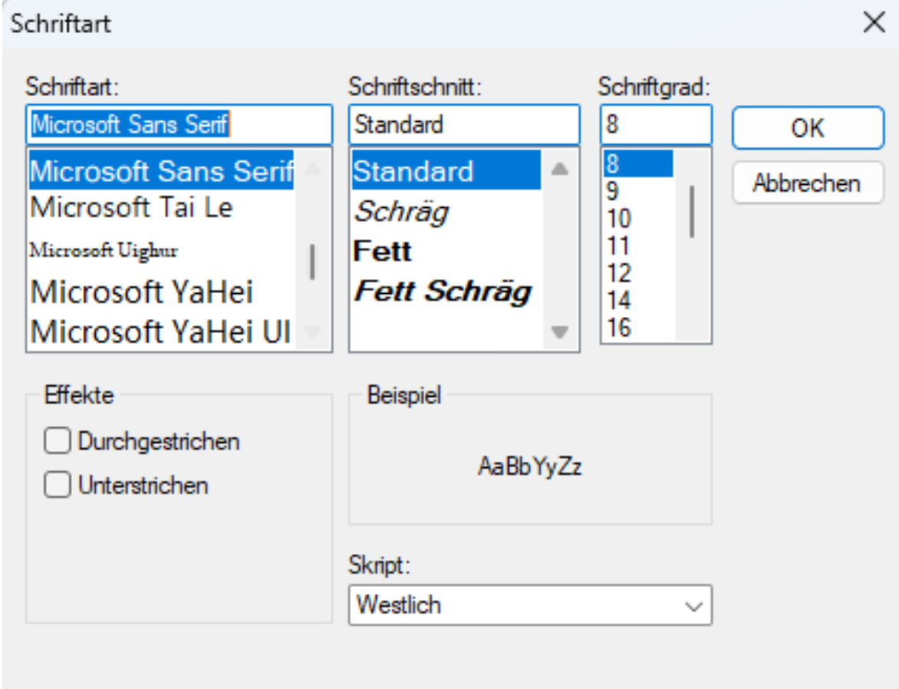Close the Schriftart dialog
This screenshot has width=899, height=689.
874,23
